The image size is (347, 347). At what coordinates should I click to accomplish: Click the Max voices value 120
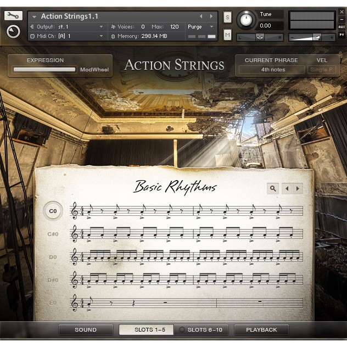[x=175, y=27]
